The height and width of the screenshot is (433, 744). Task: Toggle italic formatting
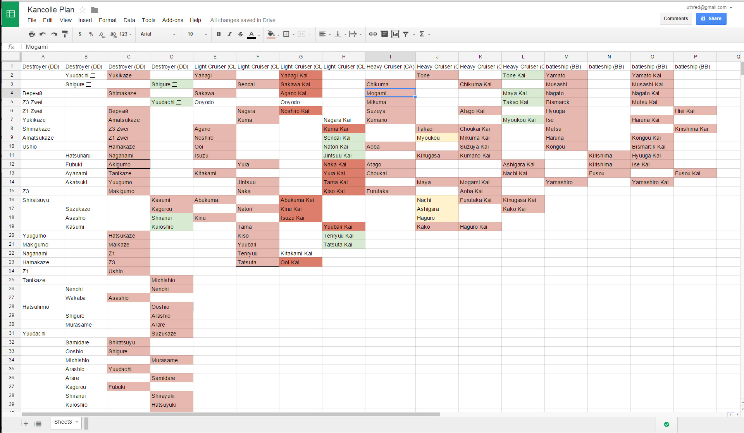point(229,34)
